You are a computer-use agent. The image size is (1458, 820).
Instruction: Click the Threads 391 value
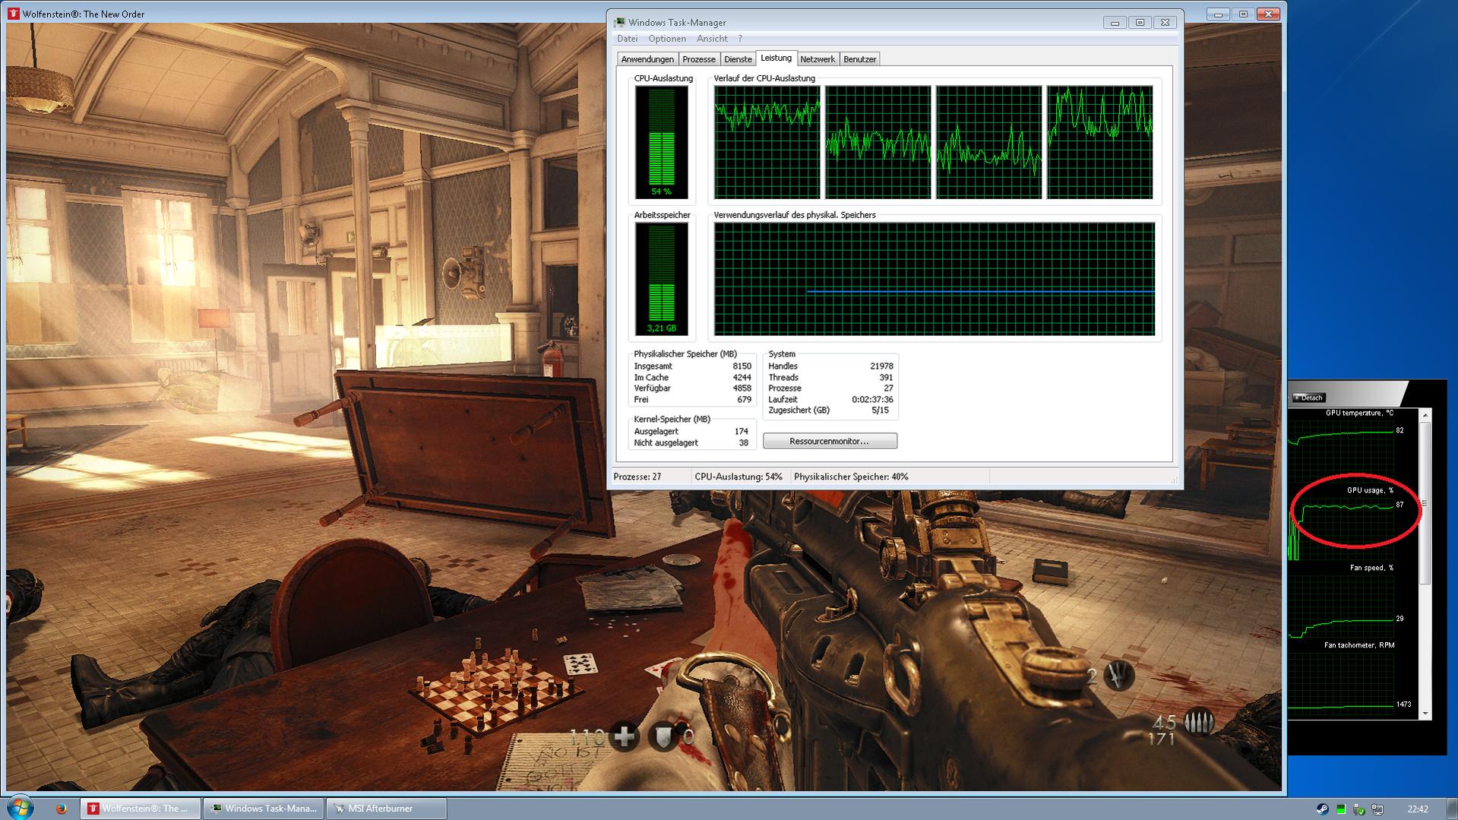click(x=886, y=378)
